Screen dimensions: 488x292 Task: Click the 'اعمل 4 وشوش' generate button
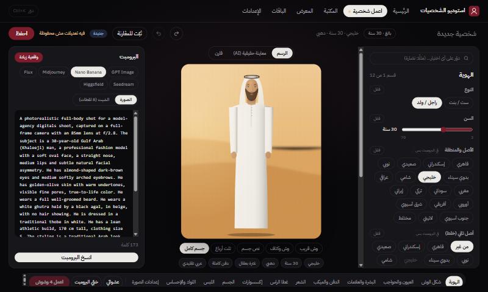(x=49, y=282)
